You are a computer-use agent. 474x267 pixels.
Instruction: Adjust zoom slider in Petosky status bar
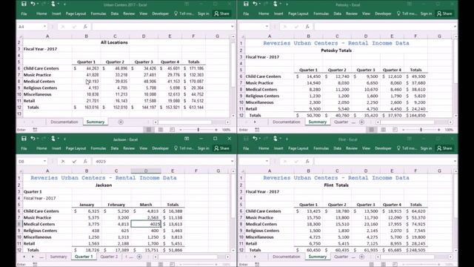click(x=421, y=130)
